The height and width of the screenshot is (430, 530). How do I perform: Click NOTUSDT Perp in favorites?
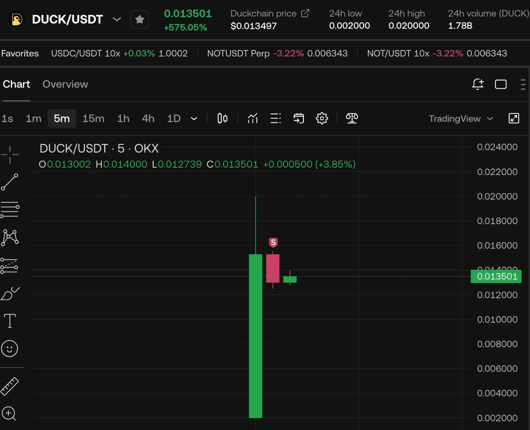coord(277,53)
